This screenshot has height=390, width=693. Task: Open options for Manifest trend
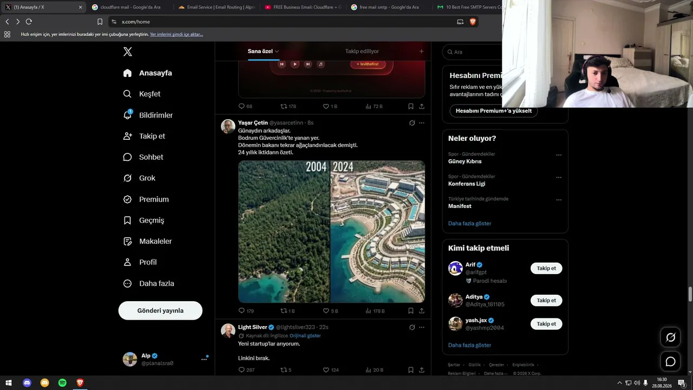559,200
